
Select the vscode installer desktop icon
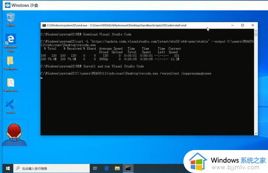point(10,106)
